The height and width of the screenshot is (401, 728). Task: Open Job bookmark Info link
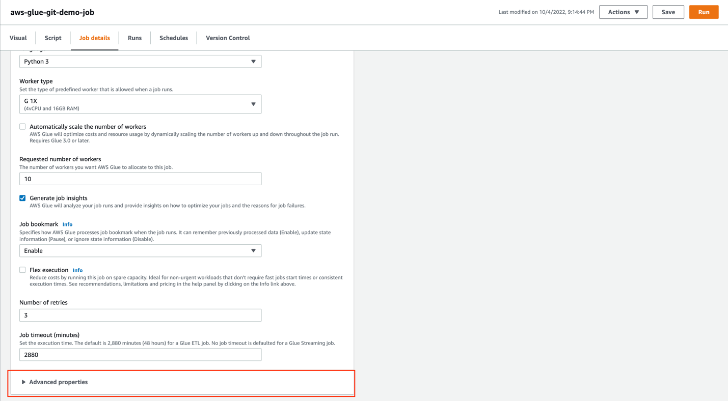[x=67, y=224]
